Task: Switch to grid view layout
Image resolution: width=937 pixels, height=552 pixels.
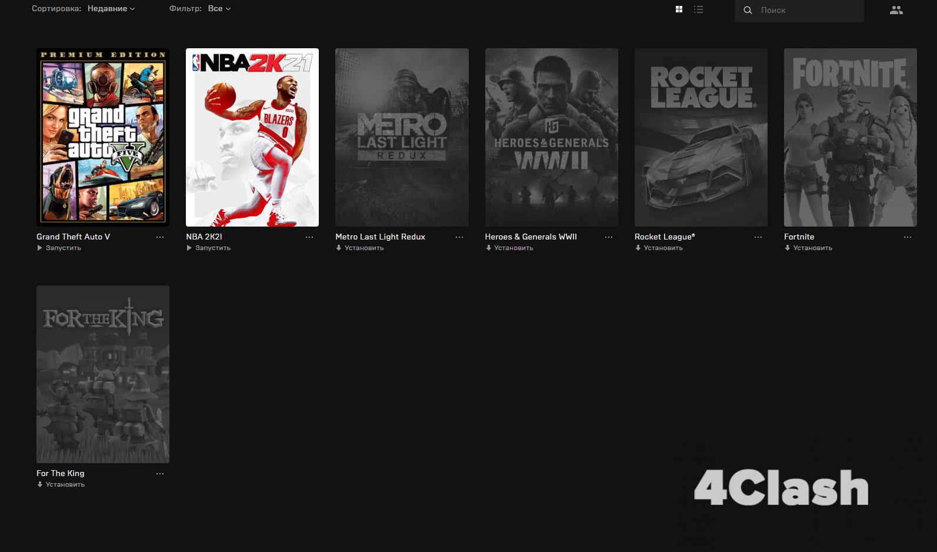Action: [x=679, y=9]
